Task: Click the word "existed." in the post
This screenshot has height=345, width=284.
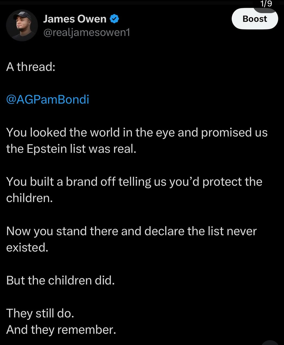Action: coord(27,247)
